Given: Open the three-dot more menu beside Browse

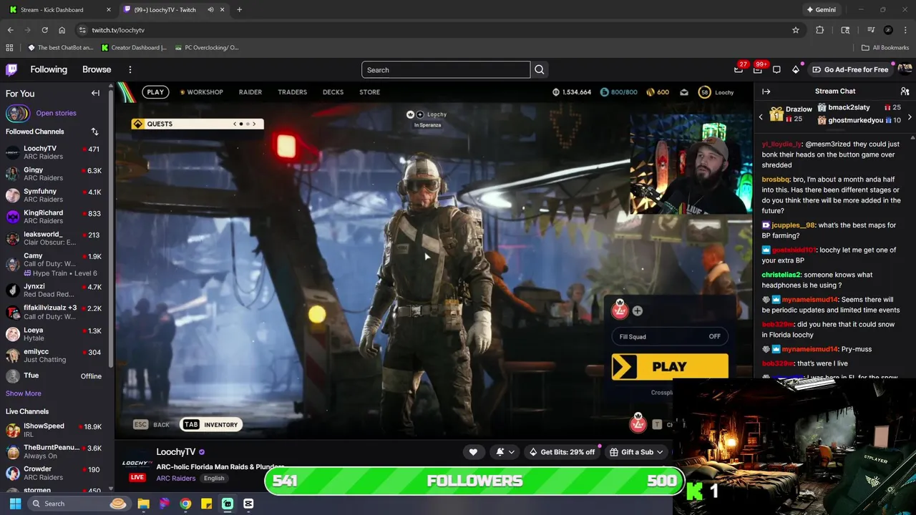Looking at the screenshot, I should pyautogui.click(x=130, y=69).
